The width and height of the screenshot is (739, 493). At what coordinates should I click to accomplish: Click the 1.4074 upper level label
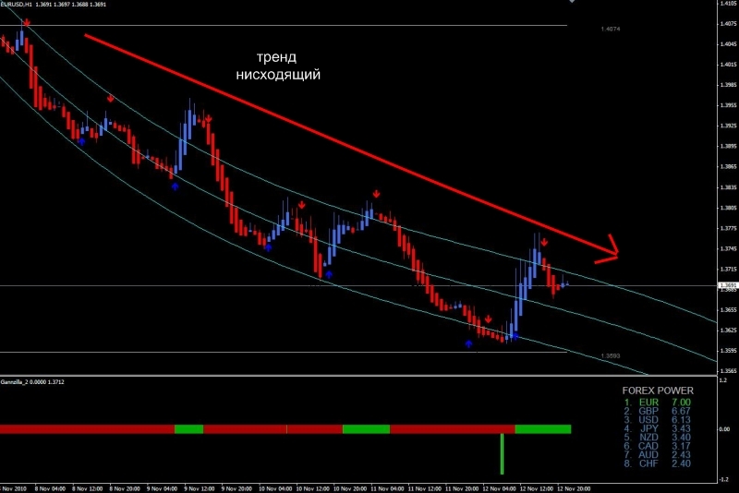610,29
